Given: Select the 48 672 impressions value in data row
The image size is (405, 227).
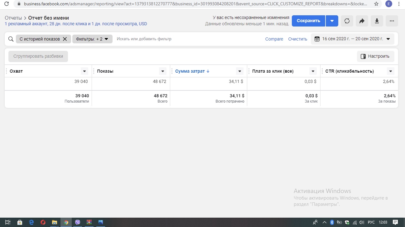Looking at the screenshot, I should [159, 81].
